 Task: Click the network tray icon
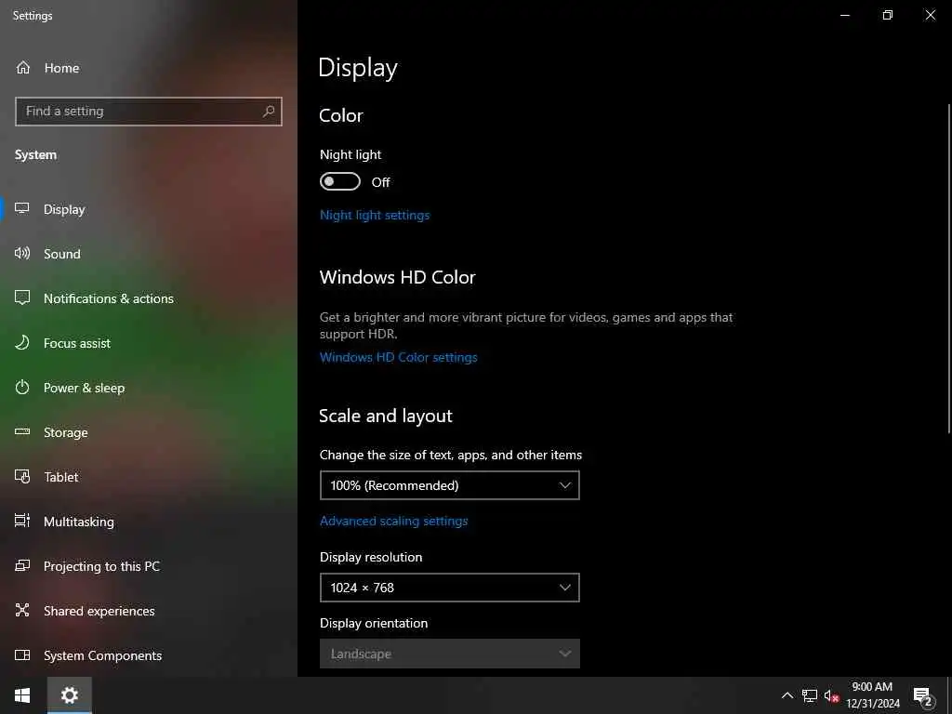tap(810, 695)
